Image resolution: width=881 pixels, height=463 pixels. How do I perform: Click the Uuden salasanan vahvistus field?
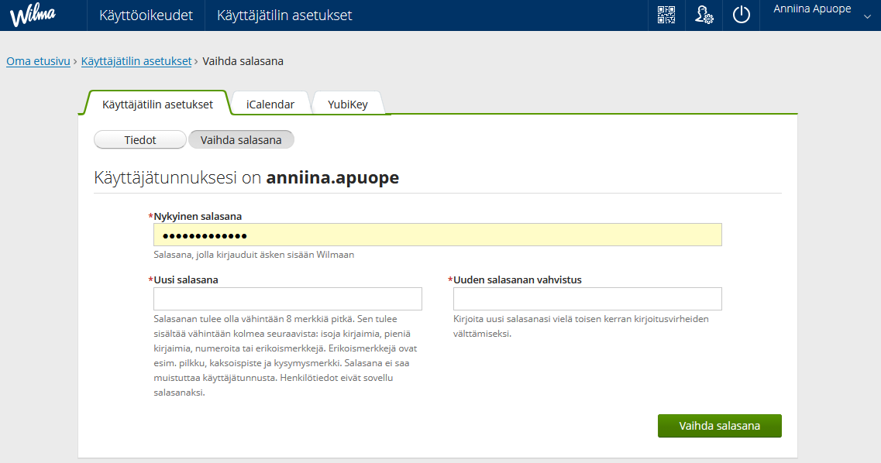587,299
